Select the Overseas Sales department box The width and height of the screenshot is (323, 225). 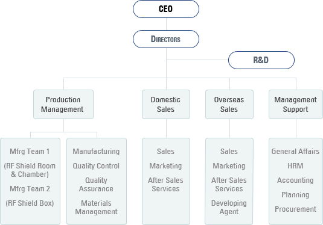pyautogui.click(x=229, y=104)
